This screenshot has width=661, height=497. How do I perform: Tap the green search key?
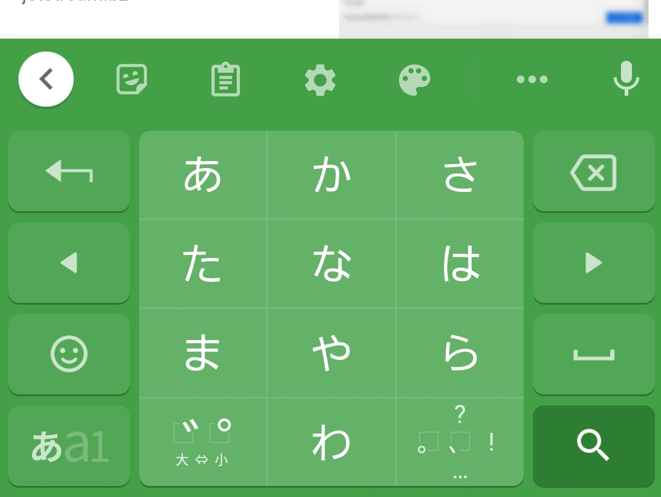coord(594,446)
